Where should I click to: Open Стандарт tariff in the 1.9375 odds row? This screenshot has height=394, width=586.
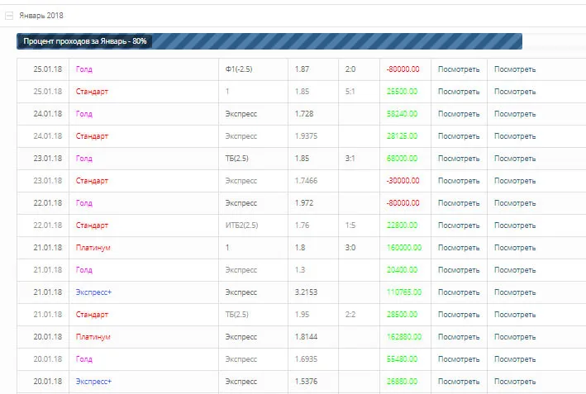[92, 136]
